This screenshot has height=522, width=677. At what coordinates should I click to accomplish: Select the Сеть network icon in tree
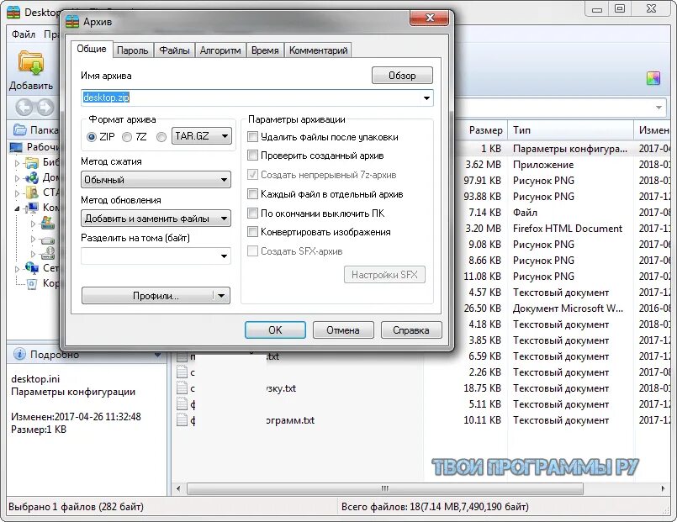pos(31,268)
